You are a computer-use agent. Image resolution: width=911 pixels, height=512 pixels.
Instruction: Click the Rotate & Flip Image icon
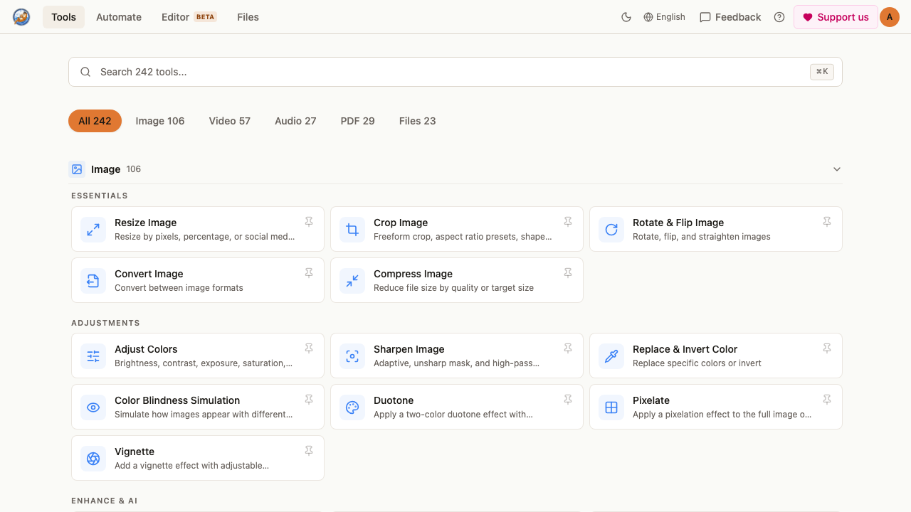click(611, 230)
